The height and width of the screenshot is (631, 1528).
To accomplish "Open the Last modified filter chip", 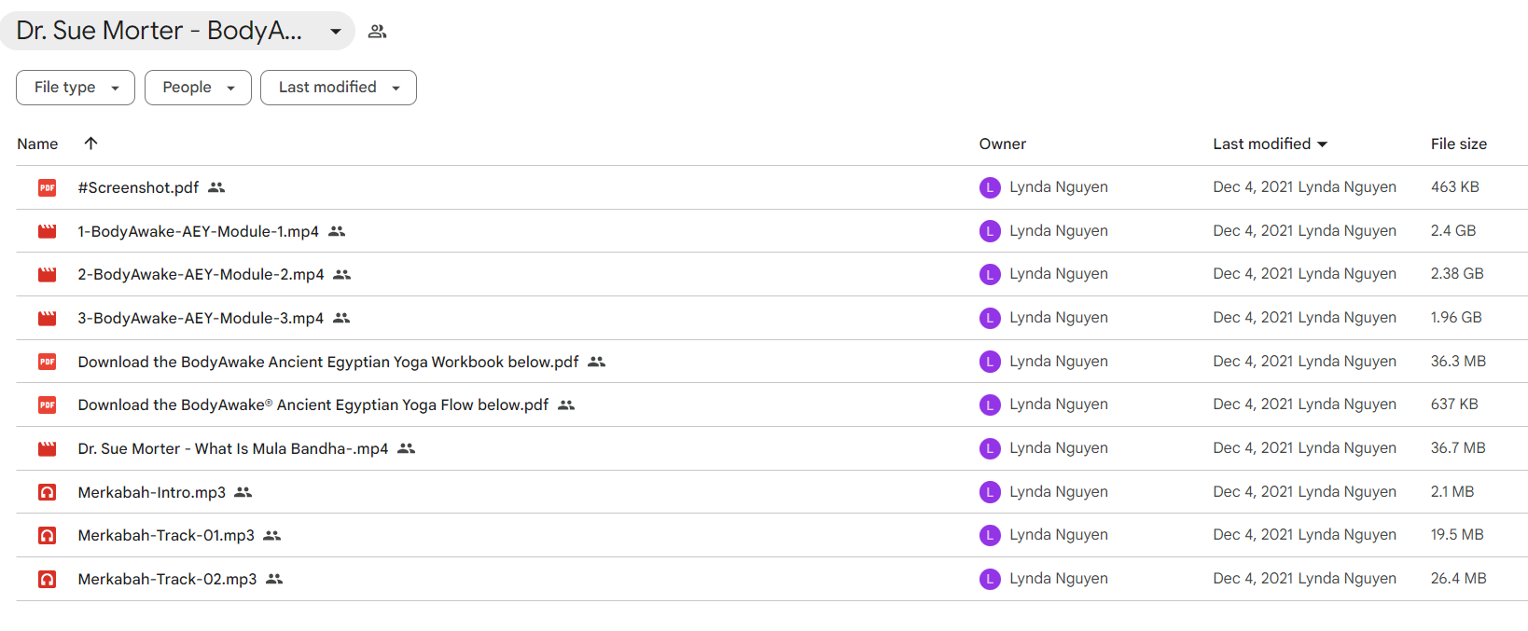I will coord(339,88).
